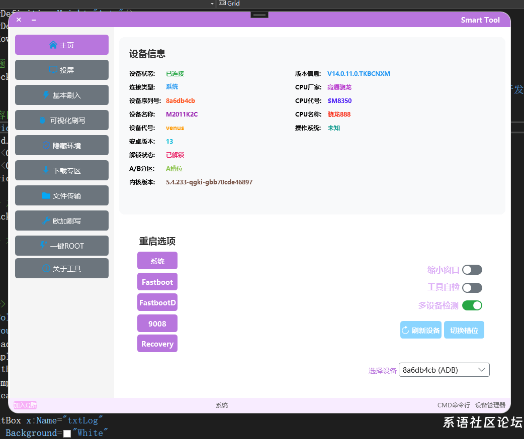Open the 投屏 screen mirroring panel
Viewport: 524px width, 439px height.
coord(61,70)
